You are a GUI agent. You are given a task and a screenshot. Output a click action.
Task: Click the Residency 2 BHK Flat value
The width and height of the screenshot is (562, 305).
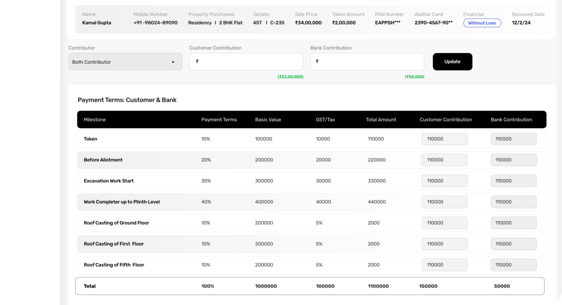tap(215, 23)
